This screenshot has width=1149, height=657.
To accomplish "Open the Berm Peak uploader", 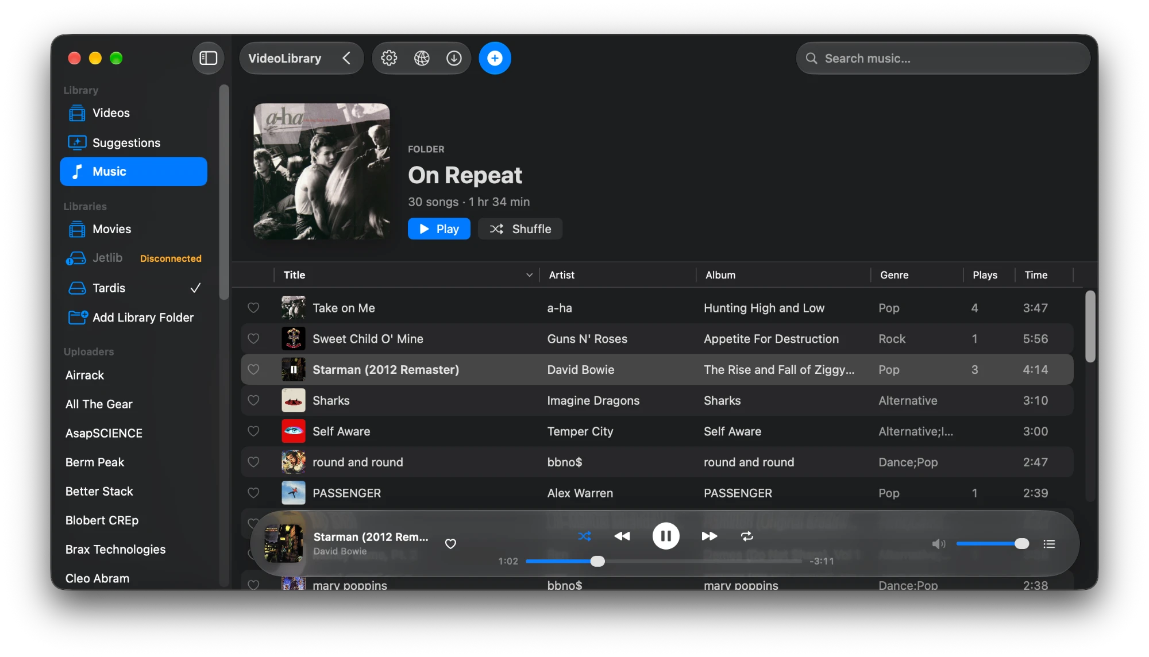I will click(95, 462).
